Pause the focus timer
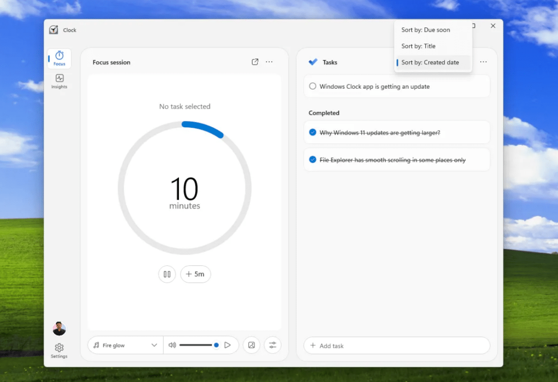Image resolution: width=558 pixels, height=382 pixels. click(167, 274)
